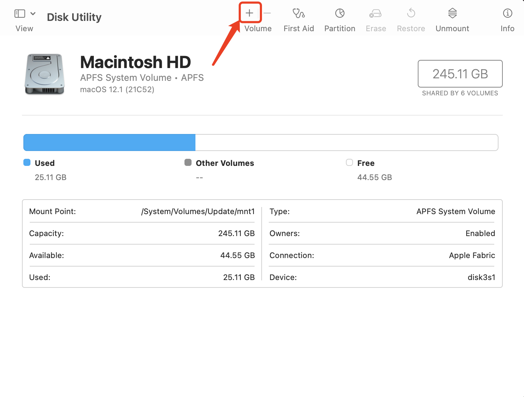
Task: Unmount the volume using eject icon
Action: (x=452, y=13)
